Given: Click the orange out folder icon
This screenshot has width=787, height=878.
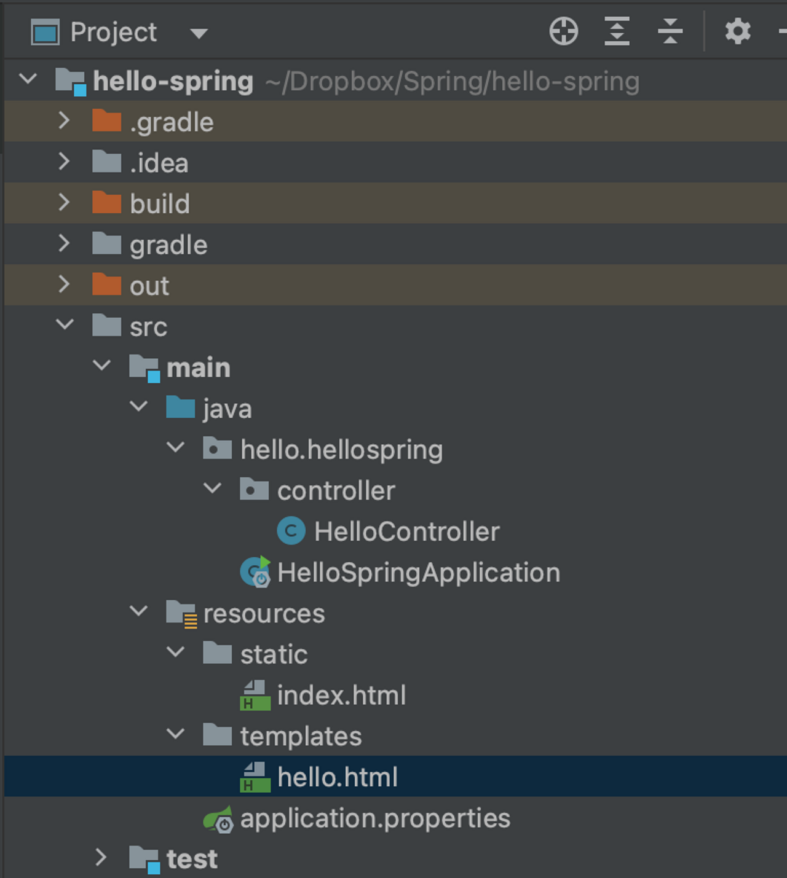Looking at the screenshot, I should click(x=106, y=284).
